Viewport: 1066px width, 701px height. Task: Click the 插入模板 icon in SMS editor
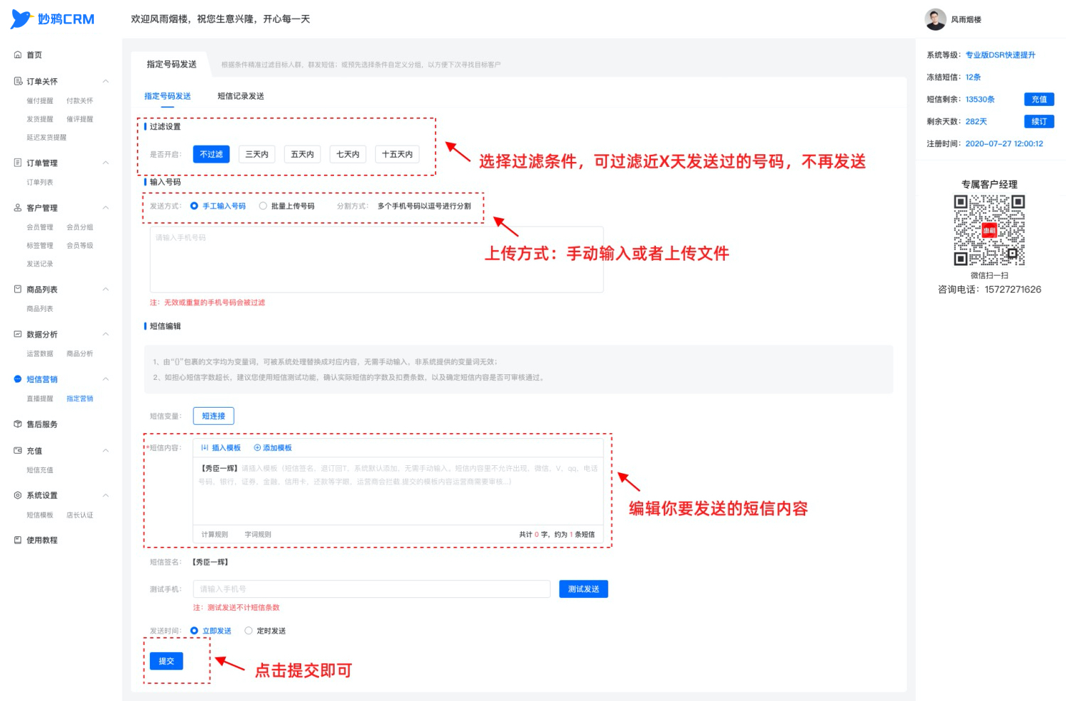205,447
